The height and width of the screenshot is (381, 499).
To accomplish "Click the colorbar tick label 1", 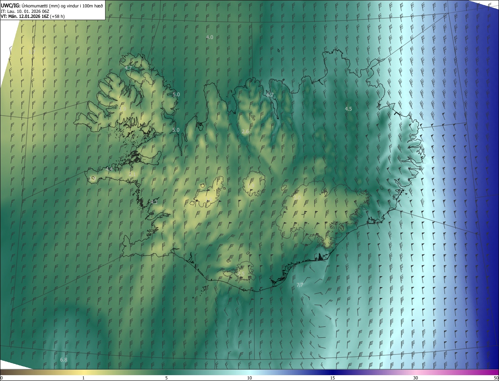I will pos(83,378).
